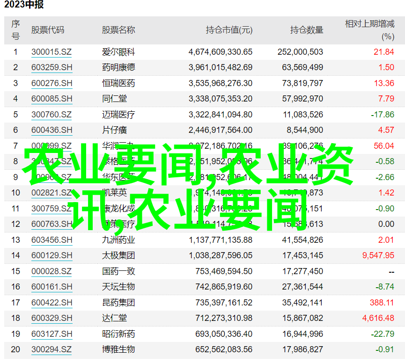The height and width of the screenshot is (363, 405).
Task: Select holding quantity 73,819,797
Action: pyautogui.click(x=302, y=83)
